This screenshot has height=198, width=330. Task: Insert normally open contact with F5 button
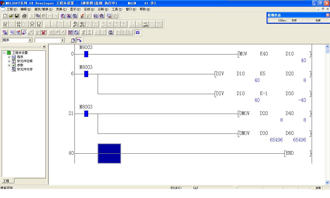point(5,24)
